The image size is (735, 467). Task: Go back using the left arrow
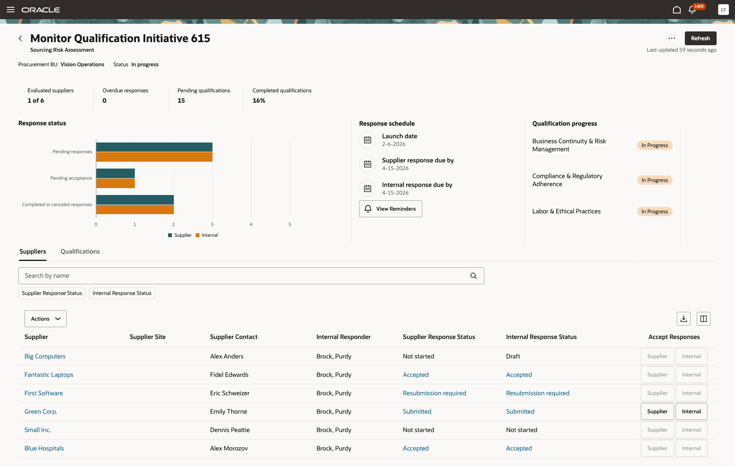point(21,38)
